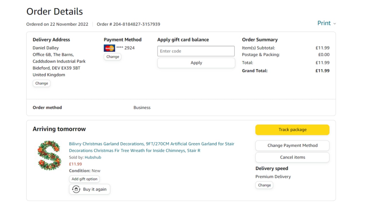Apply the gift card balance
The width and height of the screenshot is (367, 204).
click(196, 63)
